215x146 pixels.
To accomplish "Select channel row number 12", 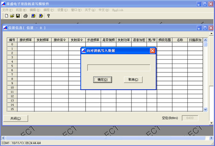I will pos(12,96).
